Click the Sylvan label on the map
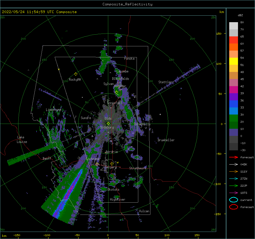The image size is (255, 239). coord(109,84)
